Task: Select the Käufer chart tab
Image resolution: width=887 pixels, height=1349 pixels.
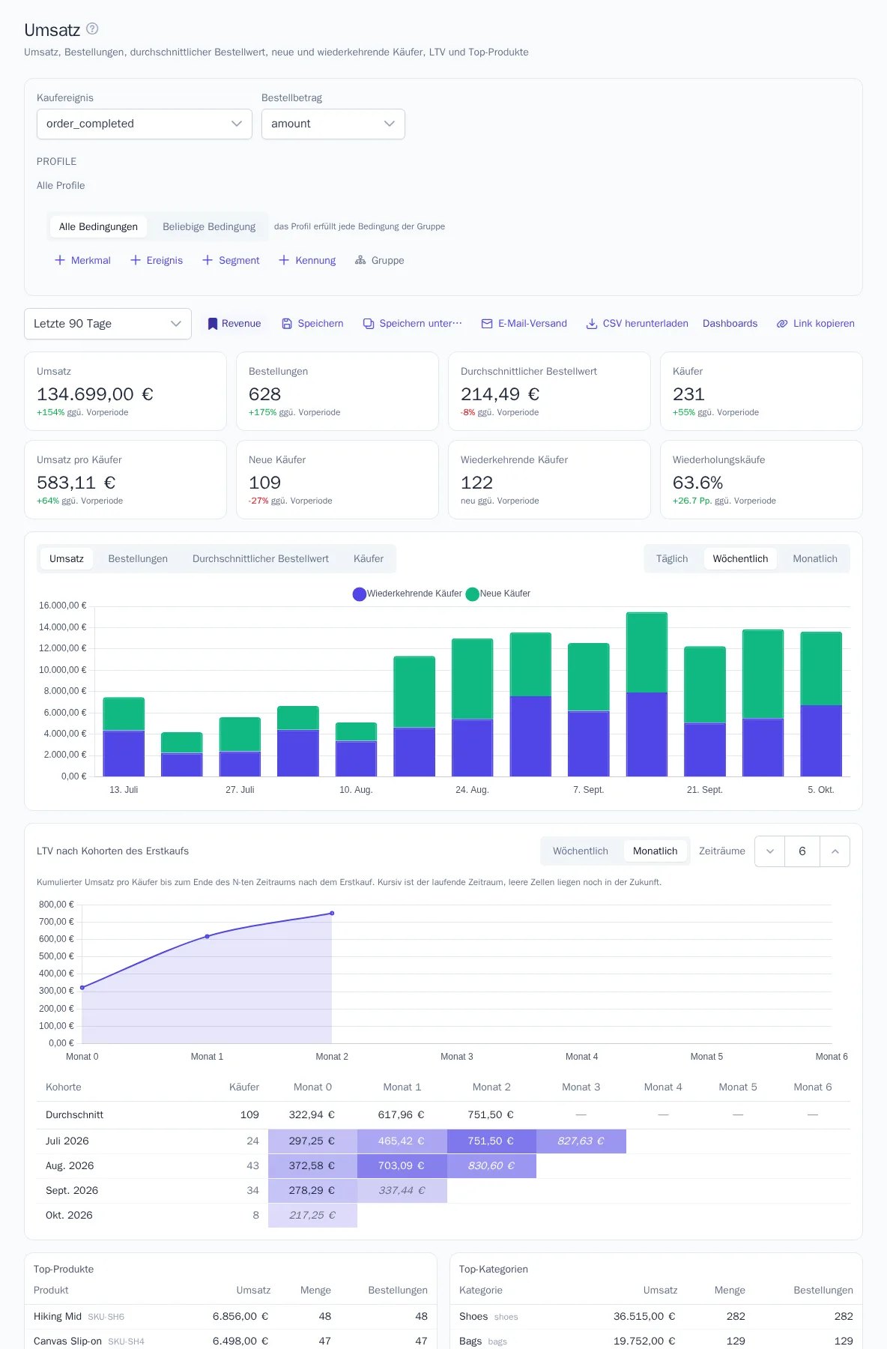Action: coord(369,558)
